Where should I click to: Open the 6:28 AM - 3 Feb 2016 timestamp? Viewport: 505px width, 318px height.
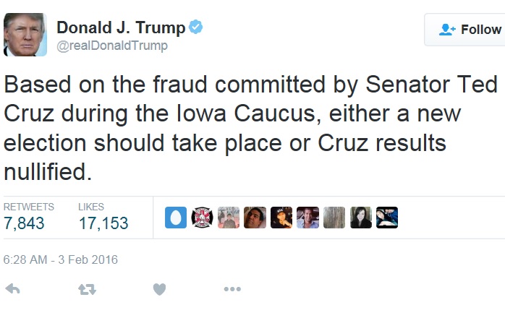click(x=61, y=259)
